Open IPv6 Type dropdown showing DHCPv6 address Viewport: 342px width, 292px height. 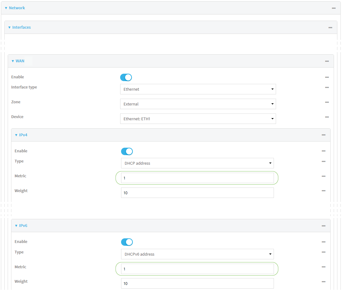point(197,254)
